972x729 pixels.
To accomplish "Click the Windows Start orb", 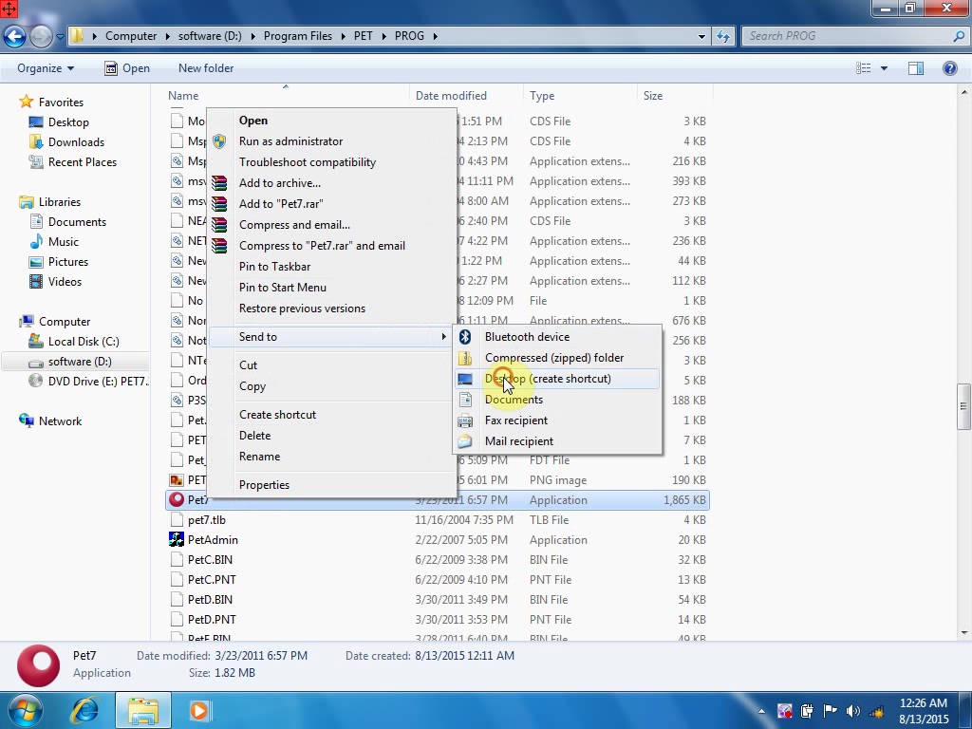I will (25, 710).
